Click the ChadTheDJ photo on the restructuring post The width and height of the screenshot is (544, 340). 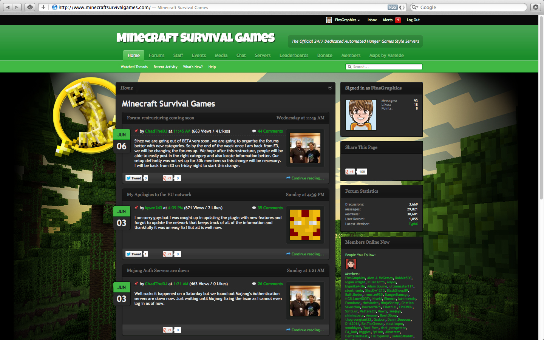(305, 148)
